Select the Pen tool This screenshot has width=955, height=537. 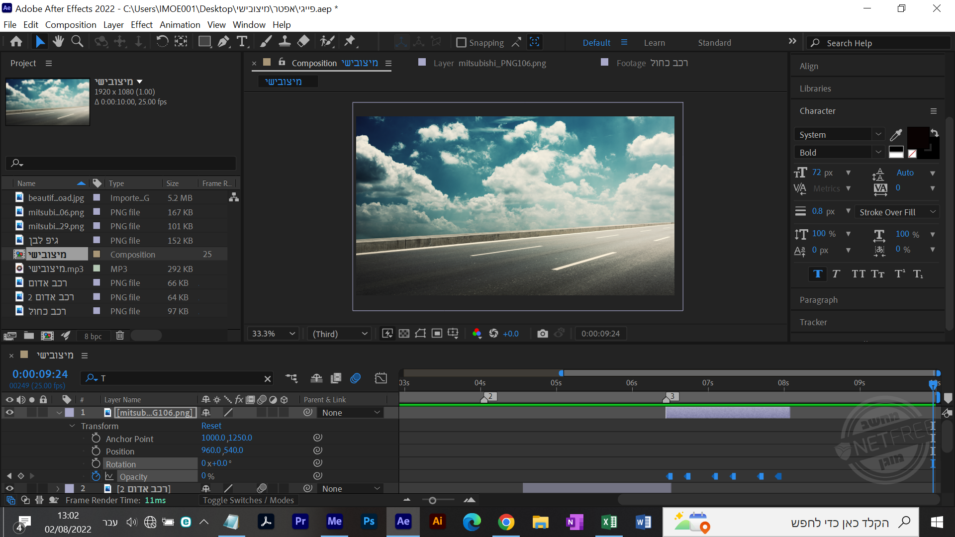click(223, 42)
